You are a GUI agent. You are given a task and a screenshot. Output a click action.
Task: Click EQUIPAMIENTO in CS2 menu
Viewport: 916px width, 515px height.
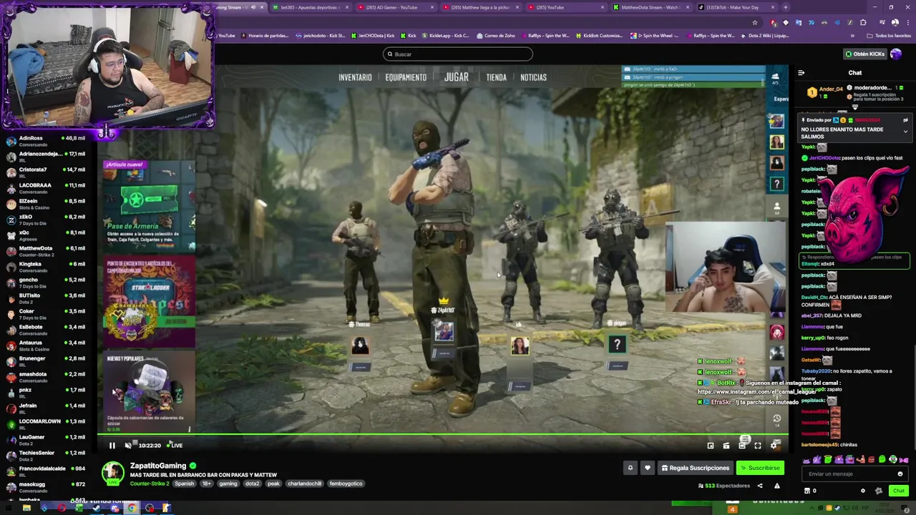coord(406,77)
